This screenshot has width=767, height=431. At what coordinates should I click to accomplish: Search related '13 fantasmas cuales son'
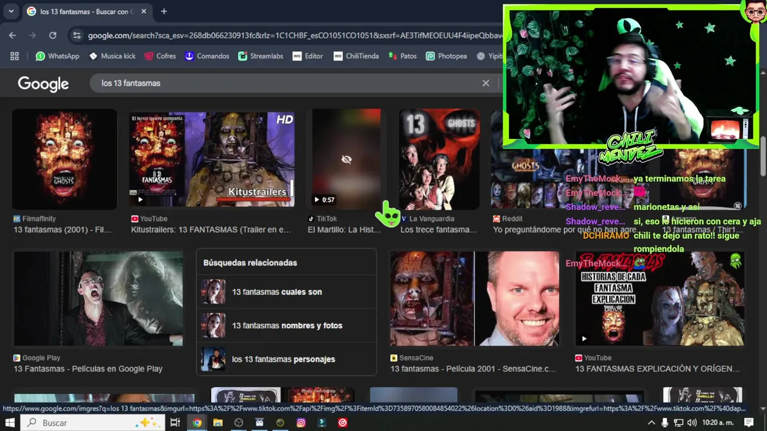[x=286, y=292]
